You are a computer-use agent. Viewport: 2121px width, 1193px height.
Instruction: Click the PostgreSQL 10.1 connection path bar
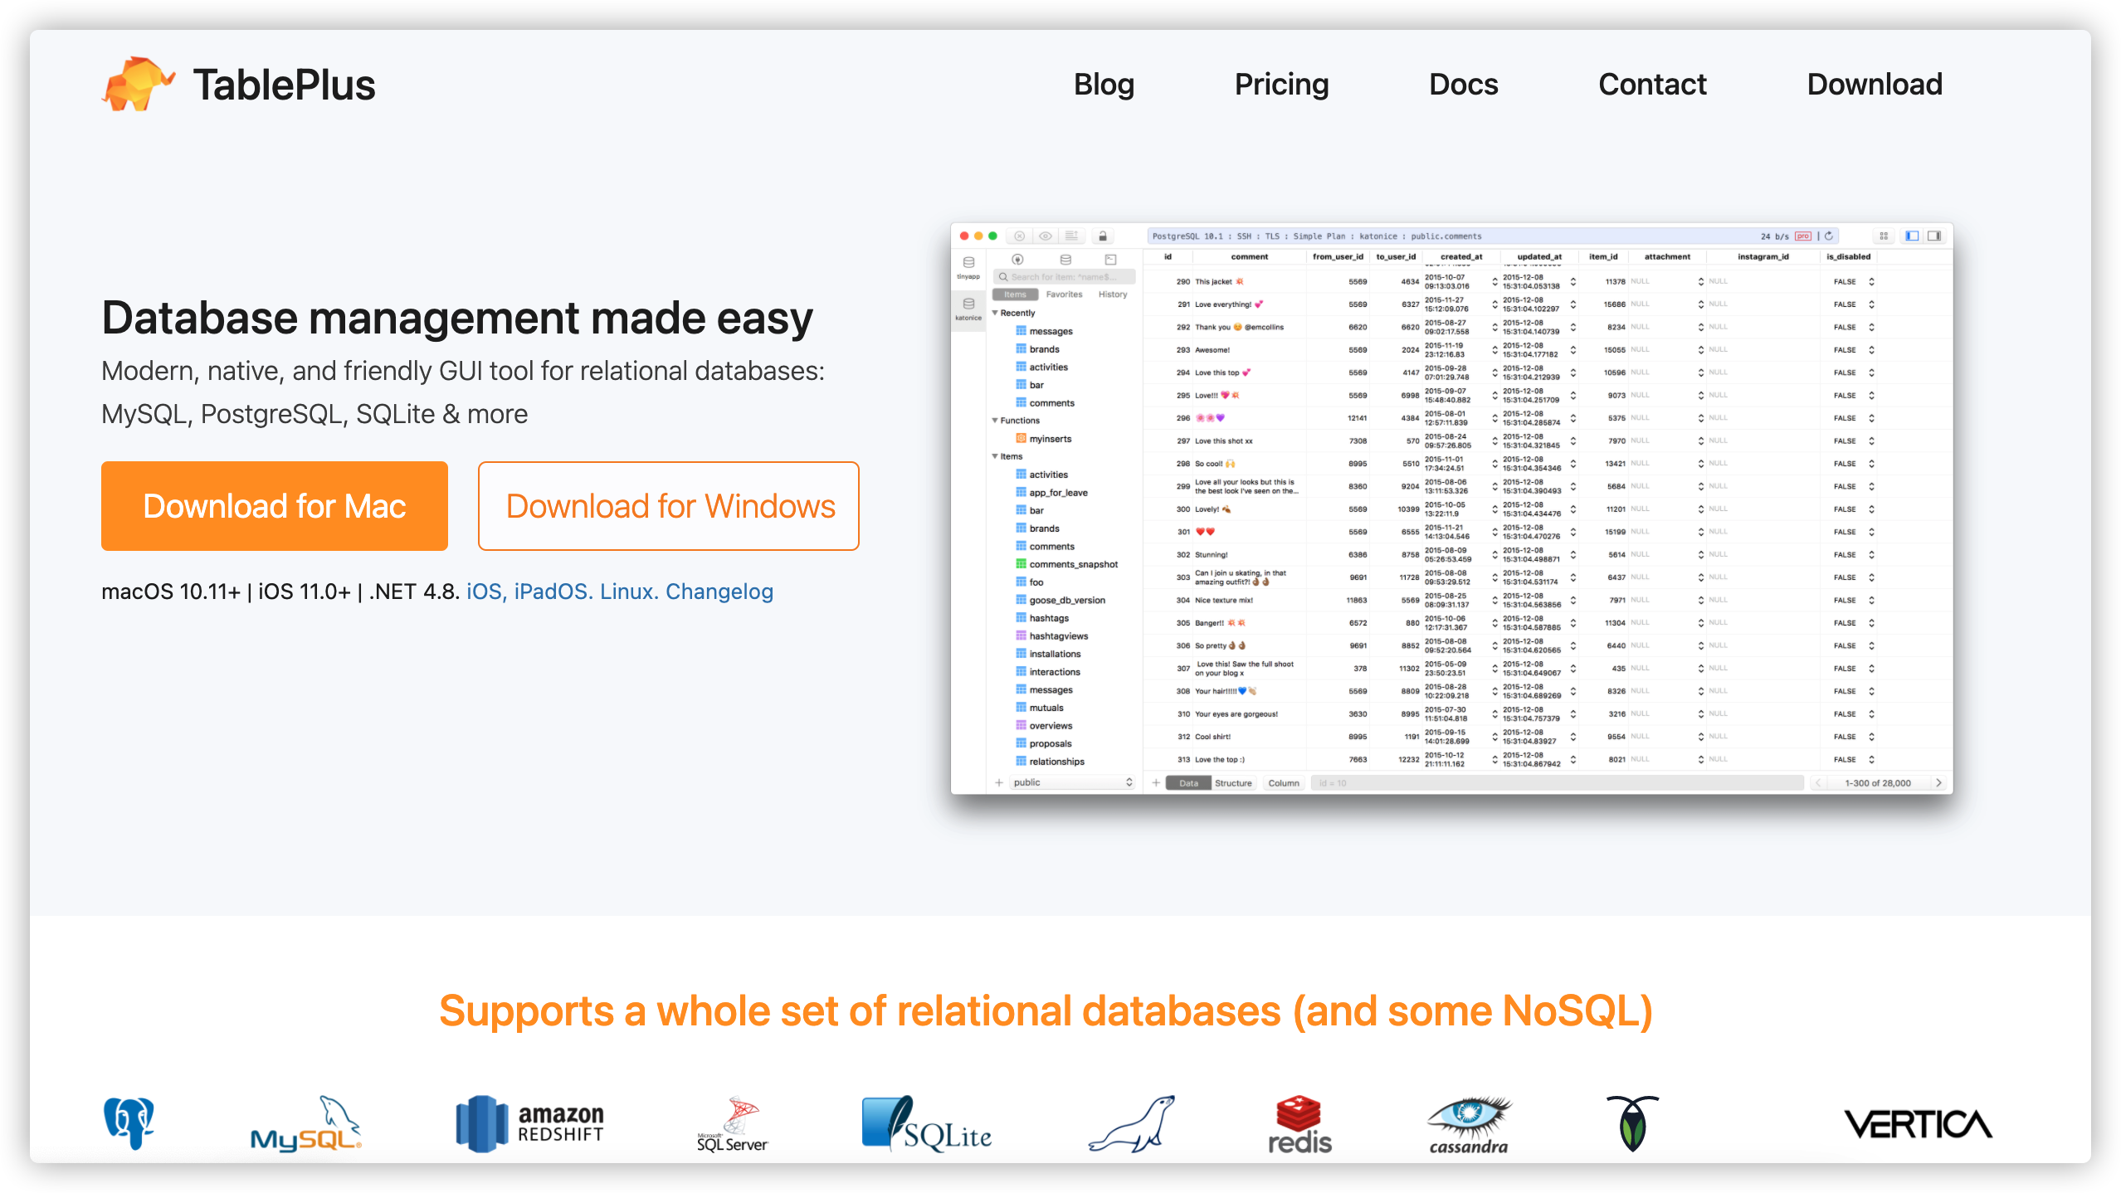point(1494,236)
